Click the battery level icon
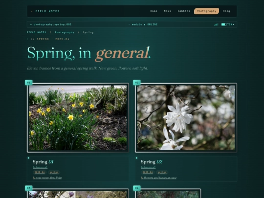 coord(224,24)
